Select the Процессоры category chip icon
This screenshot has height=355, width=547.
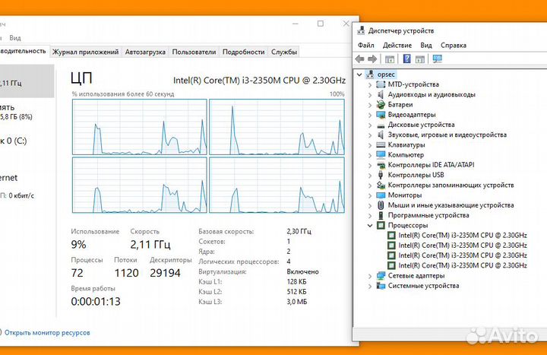[381, 225]
